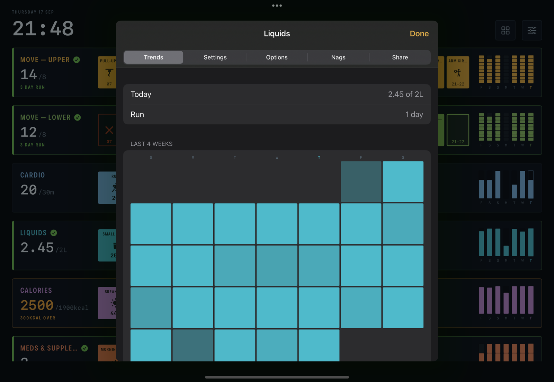Tap the Breakfast tile in Calories
Viewport: 554px width, 382px height.
pyautogui.click(x=107, y=303)
